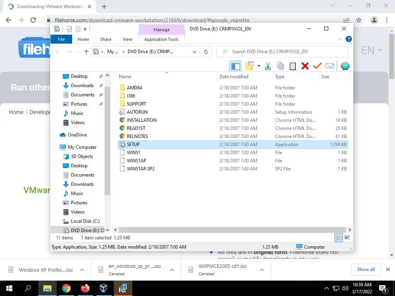The width and height of the screenshot is (395, 296).
Task: Click the Copy toolbar icon
Action: click(280, 66)
